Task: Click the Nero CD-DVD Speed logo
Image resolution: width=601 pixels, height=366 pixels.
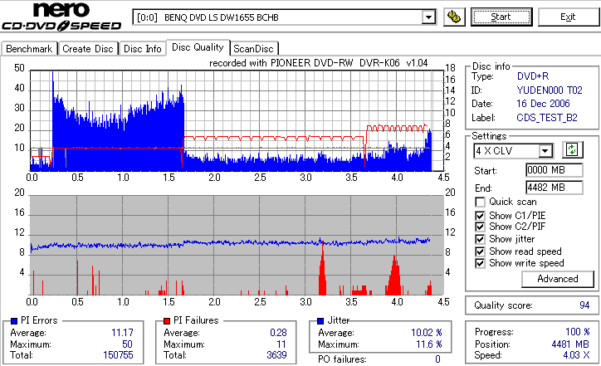Action: tap(61, 17)
